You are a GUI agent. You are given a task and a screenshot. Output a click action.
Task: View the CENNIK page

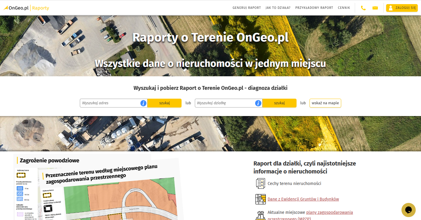tap(344, 8)
